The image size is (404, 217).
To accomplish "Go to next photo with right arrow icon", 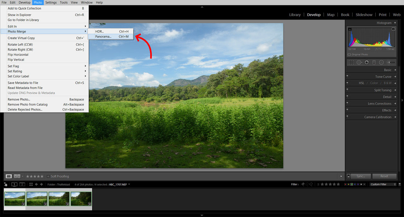I will pyautogui.click(x=41, y=184).
